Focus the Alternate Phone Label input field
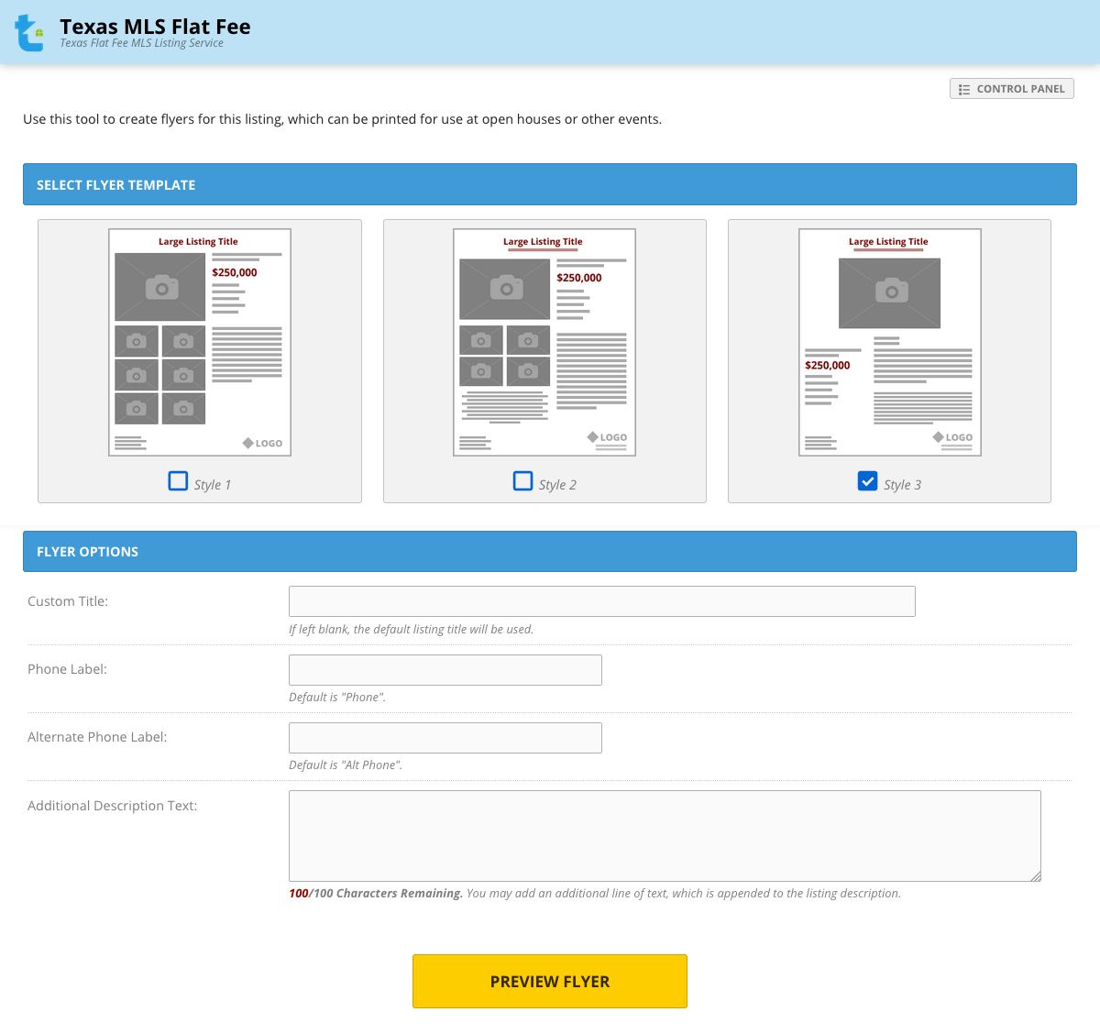The width and height of the screenshot is (1100, 1034). (445, 738)
